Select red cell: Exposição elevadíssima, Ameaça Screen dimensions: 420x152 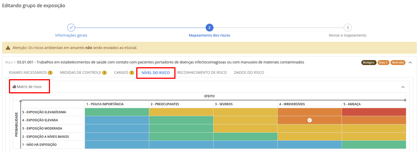point(374,112)
